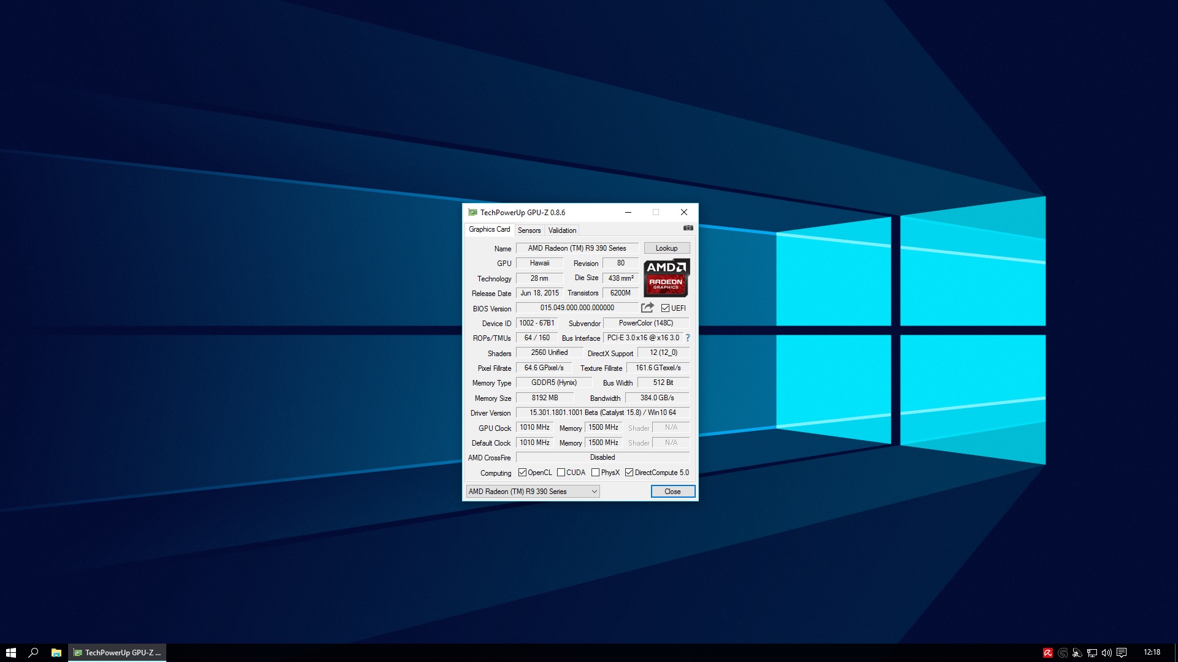Switch to the Sensors tab
Image resolution: width=1178 pixels, height=662 pixels.
tap(529, 230)
